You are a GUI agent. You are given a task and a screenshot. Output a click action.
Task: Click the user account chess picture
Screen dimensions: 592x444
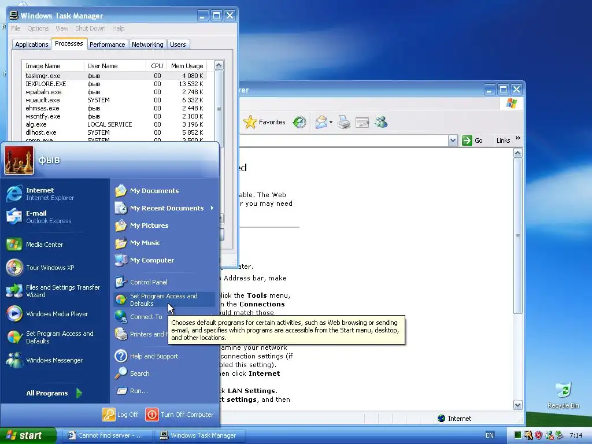tap(19, 160)
